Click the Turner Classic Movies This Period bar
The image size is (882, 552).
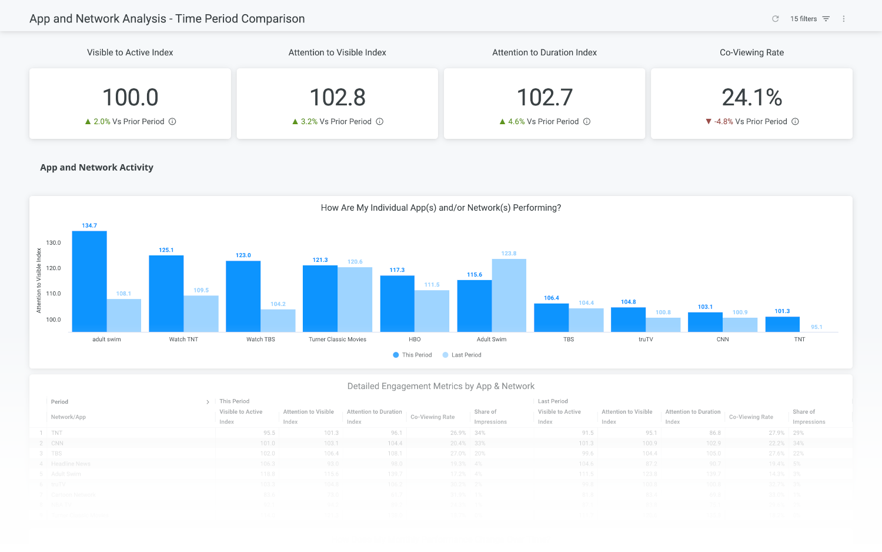pos(320,298)
